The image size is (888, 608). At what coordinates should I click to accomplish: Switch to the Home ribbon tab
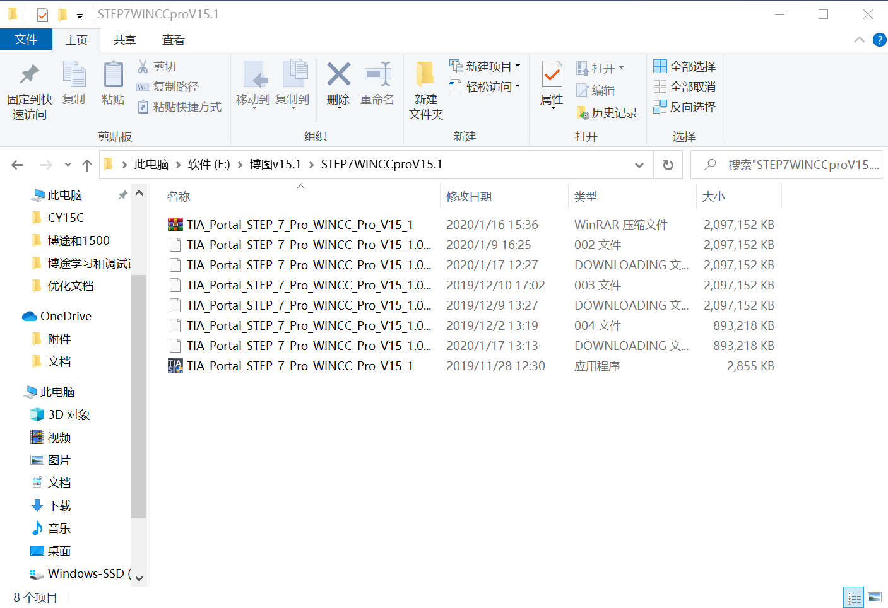[x=76, y=40]
